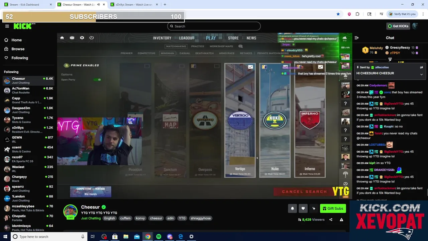Switch to the Stream - Kick Dashboard tab

[27, 5]
